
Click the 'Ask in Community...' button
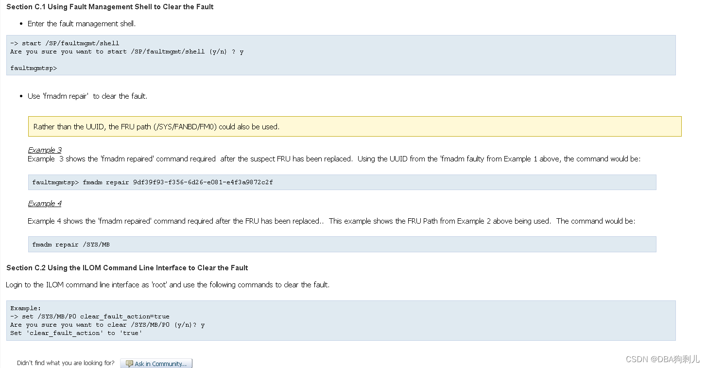pyautogui.click(x=156, y=364)
